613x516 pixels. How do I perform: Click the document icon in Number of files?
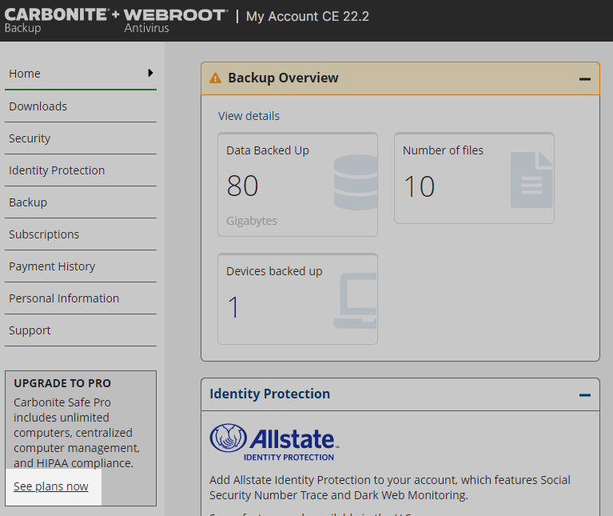click(531, 180)
